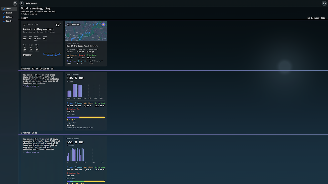Click the Elevation mountain icon on ride card
Viewport: 328px width, 184px height.
pos(68,55)
